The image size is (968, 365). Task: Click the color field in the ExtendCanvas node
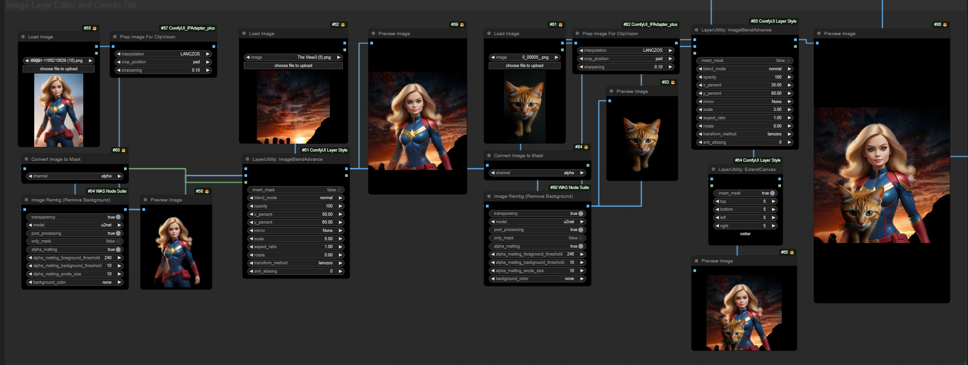745,234
